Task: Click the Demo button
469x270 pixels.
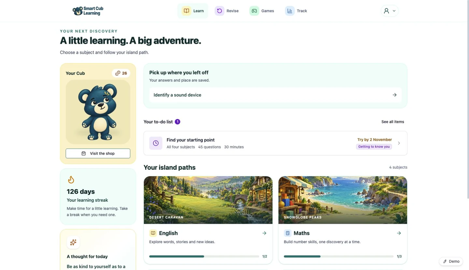Action: point(451,261)
